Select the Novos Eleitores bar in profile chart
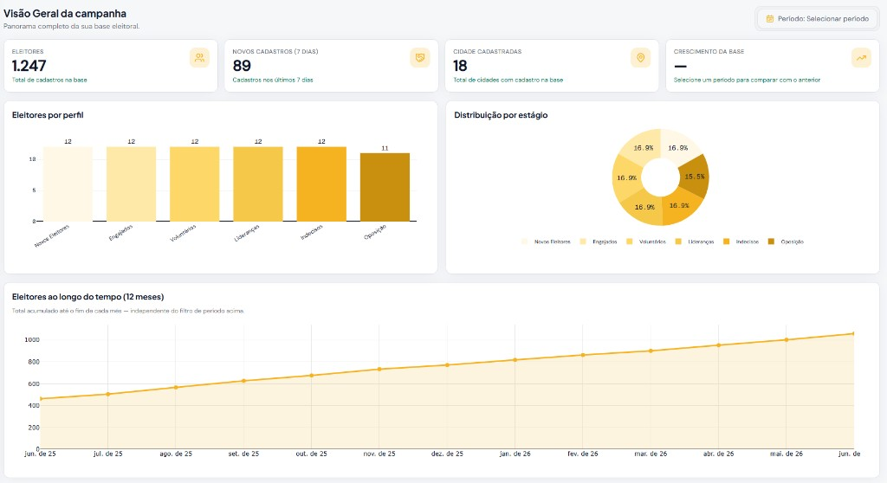The height and width of the screenshot is (483, 887). tap(68, 184)
